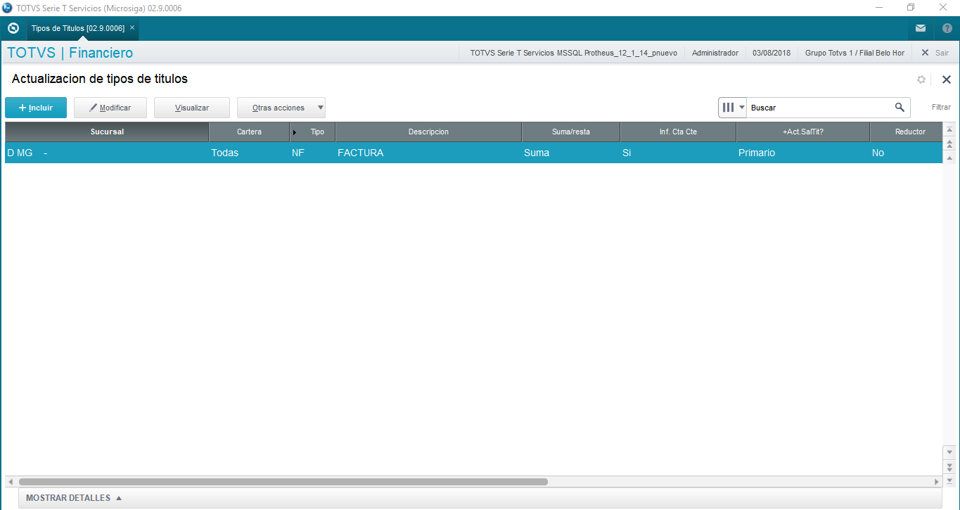This screenshot has width=960, height=510.
Task: Open the column selector icon beside Buscar
Action: [x=732, y=108]
